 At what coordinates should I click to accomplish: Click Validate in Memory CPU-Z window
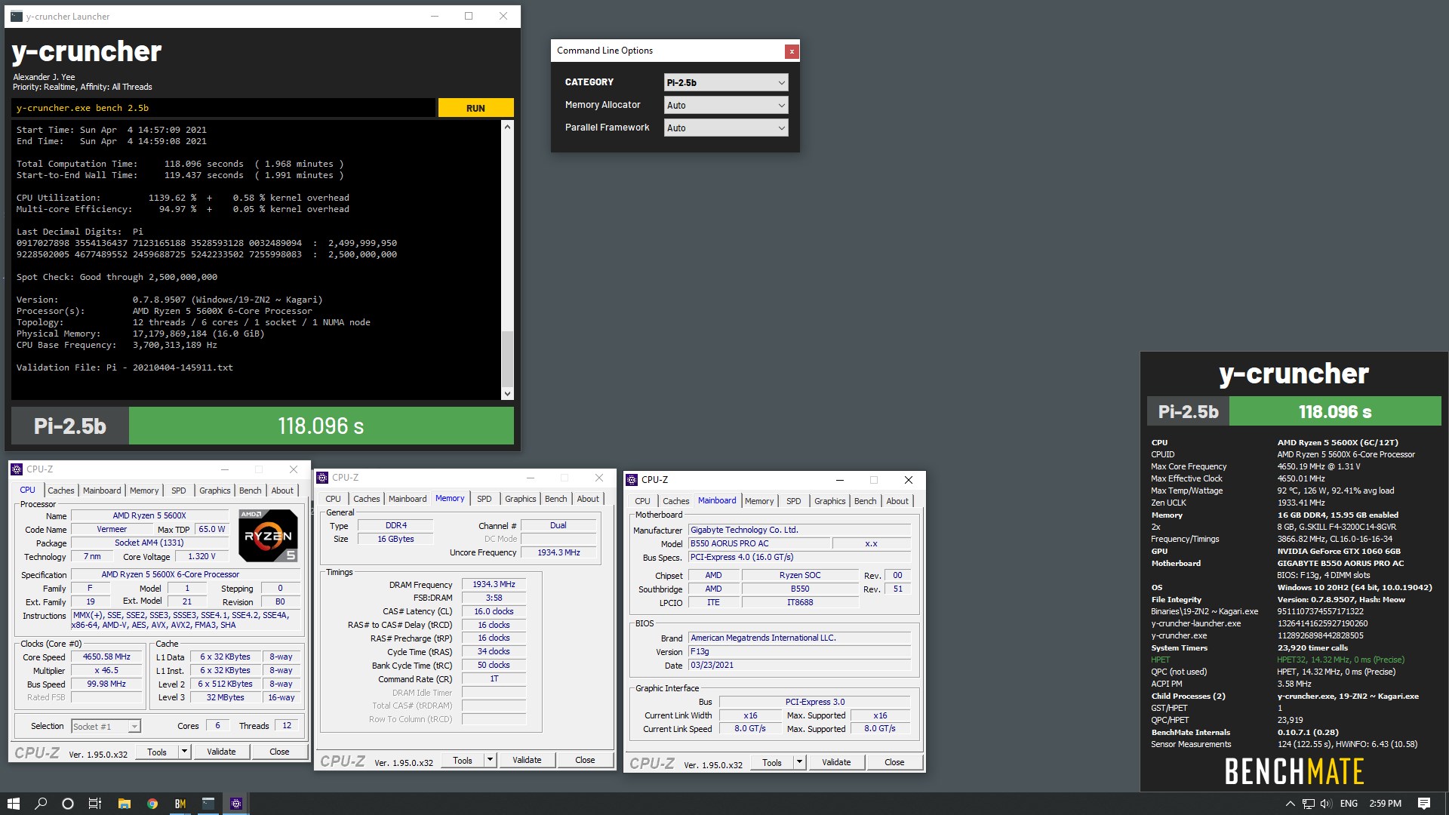tap(527, 760)
